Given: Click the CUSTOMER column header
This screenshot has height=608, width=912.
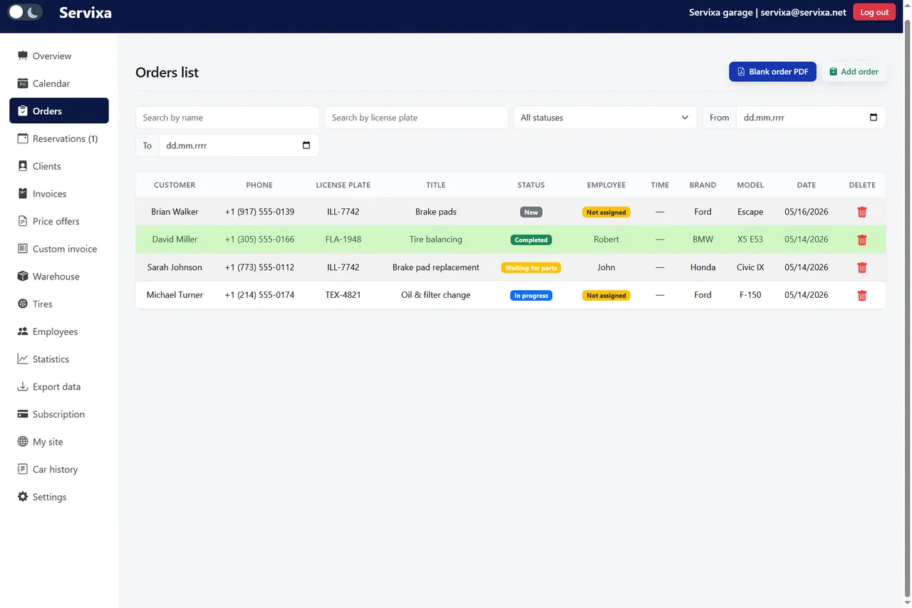Looking at the screenshot, I should (x=175, y=185).
